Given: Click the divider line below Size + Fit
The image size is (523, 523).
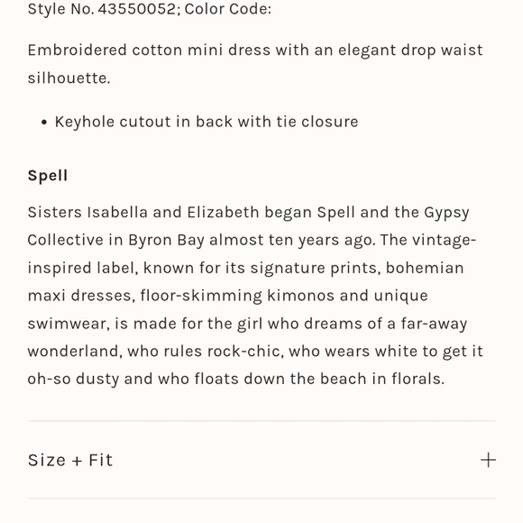Looking at the screenshot, I should point(261,499).
